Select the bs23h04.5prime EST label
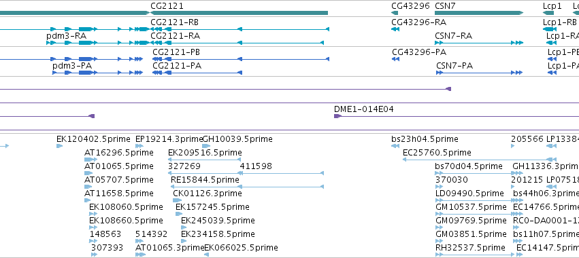Image resolution: width=579 pixels, height=258 pixels. [x=425, y=139]
